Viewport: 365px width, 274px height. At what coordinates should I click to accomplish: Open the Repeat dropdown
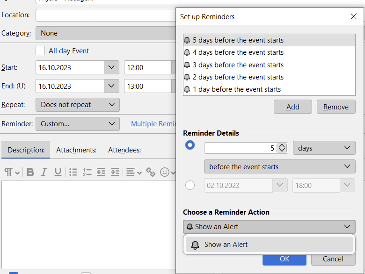pos(78,105)
